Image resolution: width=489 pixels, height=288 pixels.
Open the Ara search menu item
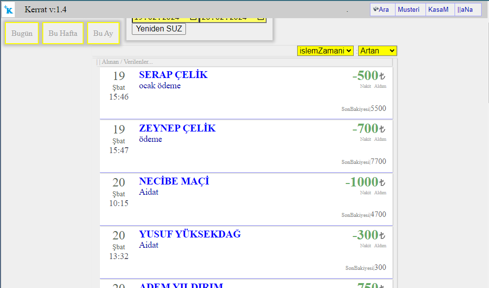[382, 9]
